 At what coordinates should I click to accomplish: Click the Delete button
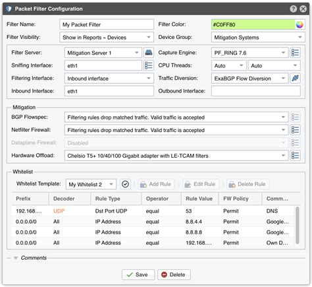[x=174, y=274]
